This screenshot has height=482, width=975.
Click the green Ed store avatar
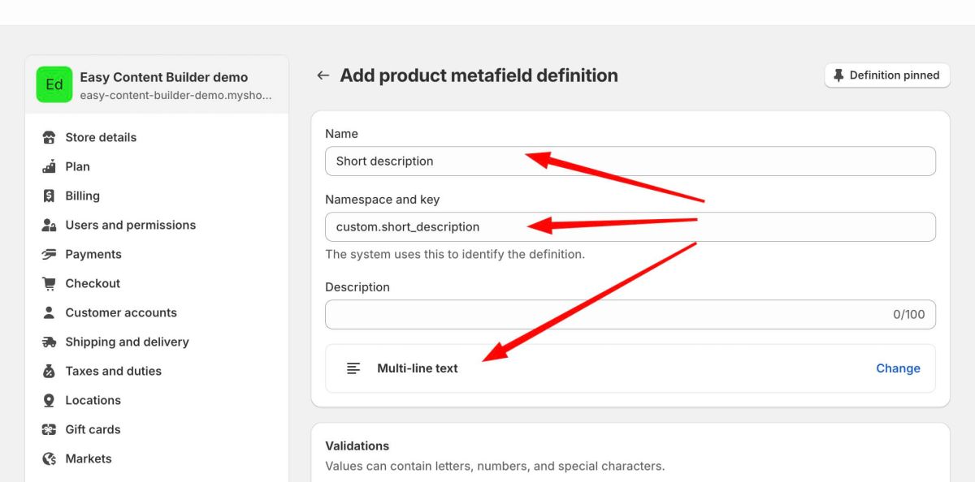click(x=54, y=84)
